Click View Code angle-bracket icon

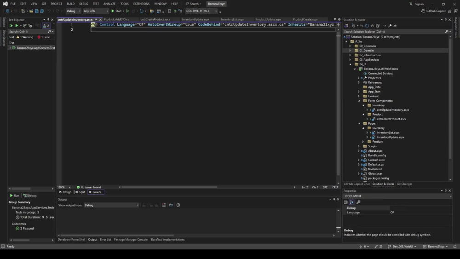point(385,25)
